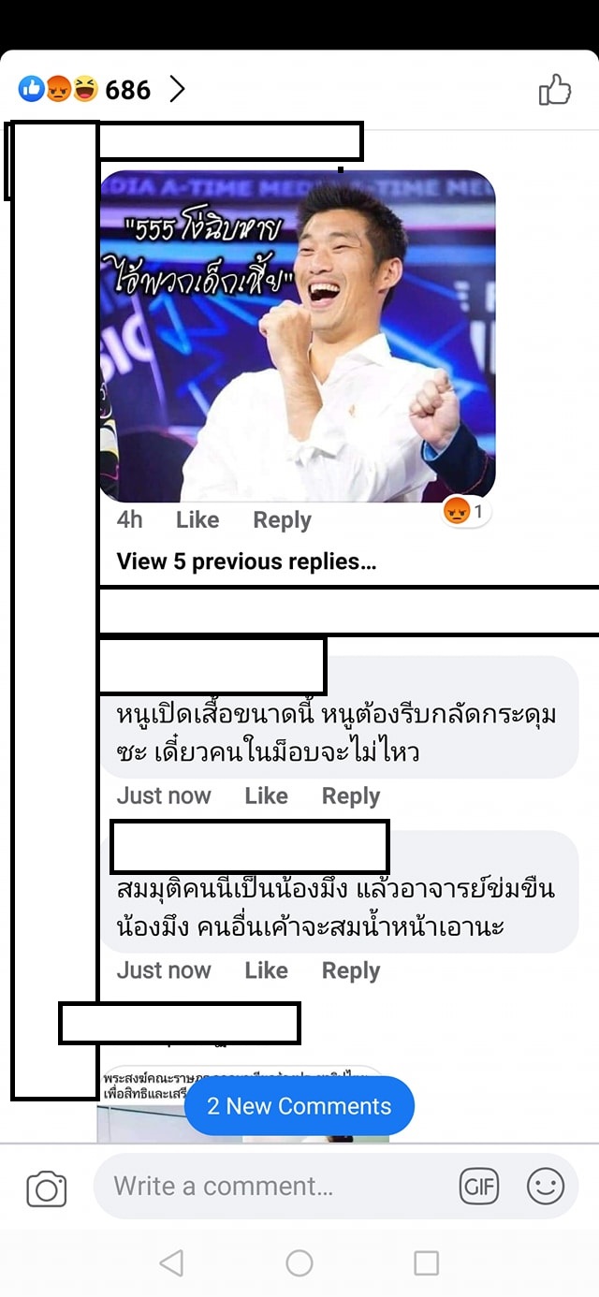This screenshot has height=1297, width=599.
Task: Tap the angry reaction badge on photo comment
Action: (x=466, y=512)
